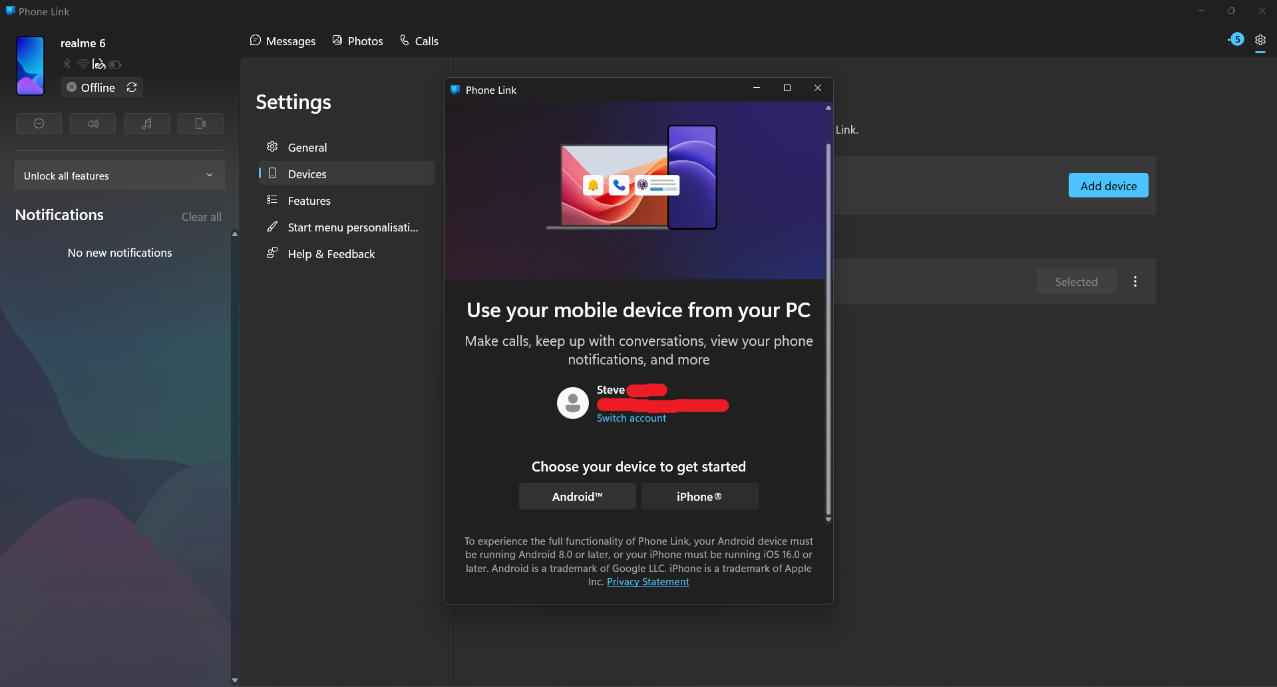Screen dimensions: 1277x687
Task: Close the main Phone Link window
Action: pyautogui.click(x=1262, y=11)
